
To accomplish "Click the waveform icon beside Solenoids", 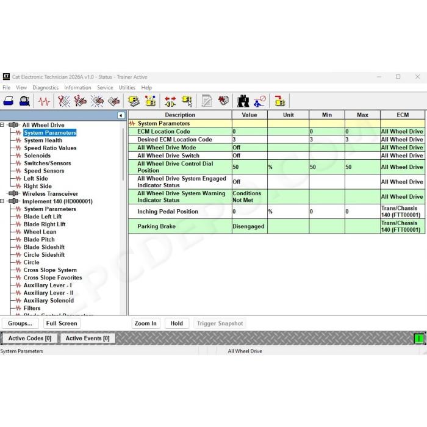I will click(x=18, y=156).
